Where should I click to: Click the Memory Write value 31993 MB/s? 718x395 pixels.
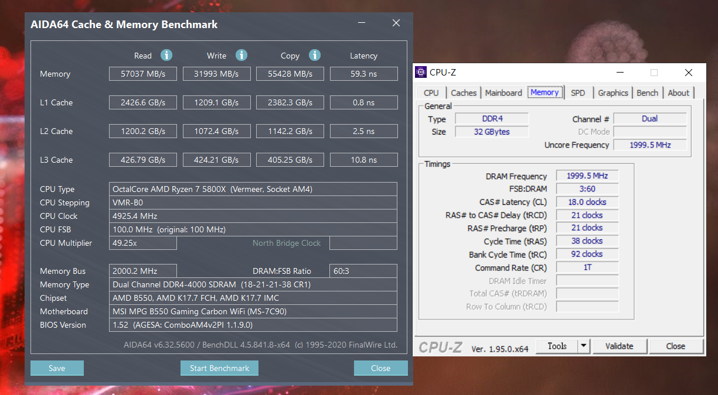217,74
